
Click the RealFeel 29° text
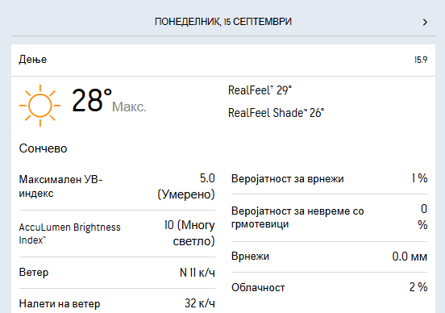click(260, 90)
